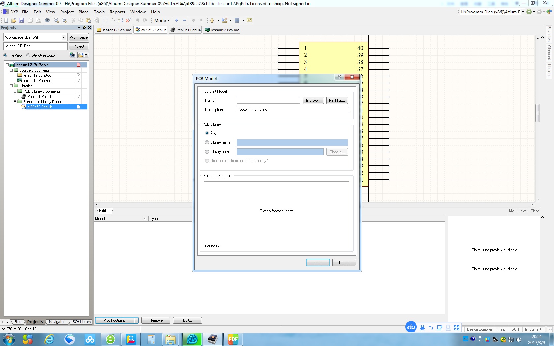Click the vertical scrollbar thumb of the schematic editor

click(x=538, y=113)
